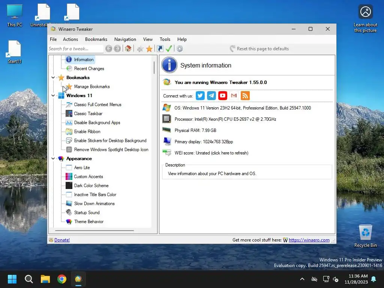Open the Windows Start button

(x=12, y=279)
